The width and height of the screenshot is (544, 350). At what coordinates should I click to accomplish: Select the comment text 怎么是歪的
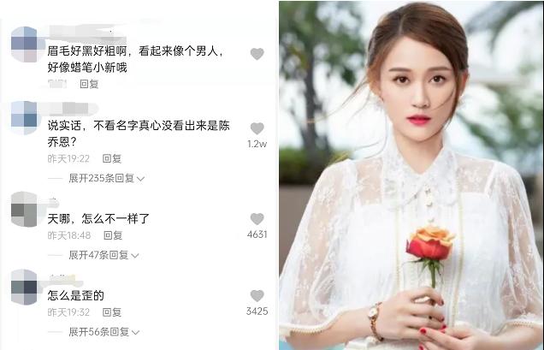[75, 295]
